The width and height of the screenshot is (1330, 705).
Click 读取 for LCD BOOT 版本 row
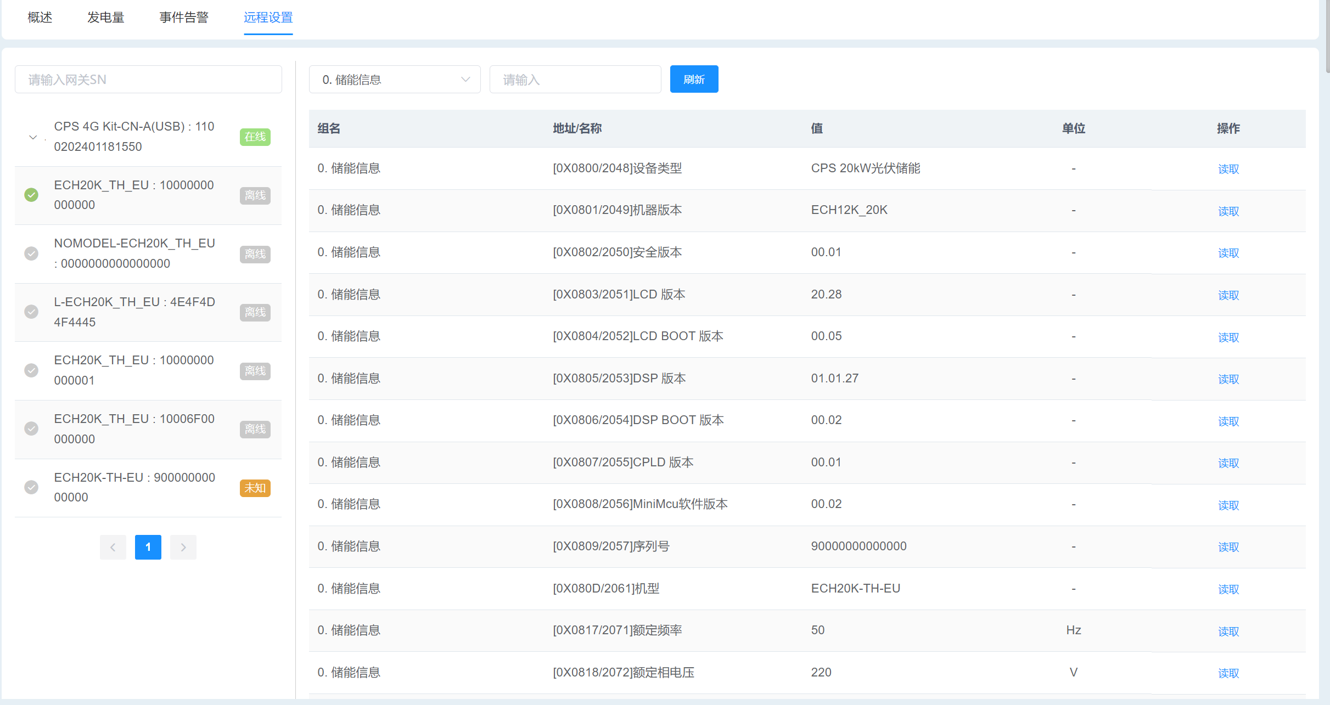tap(1228, 337)
